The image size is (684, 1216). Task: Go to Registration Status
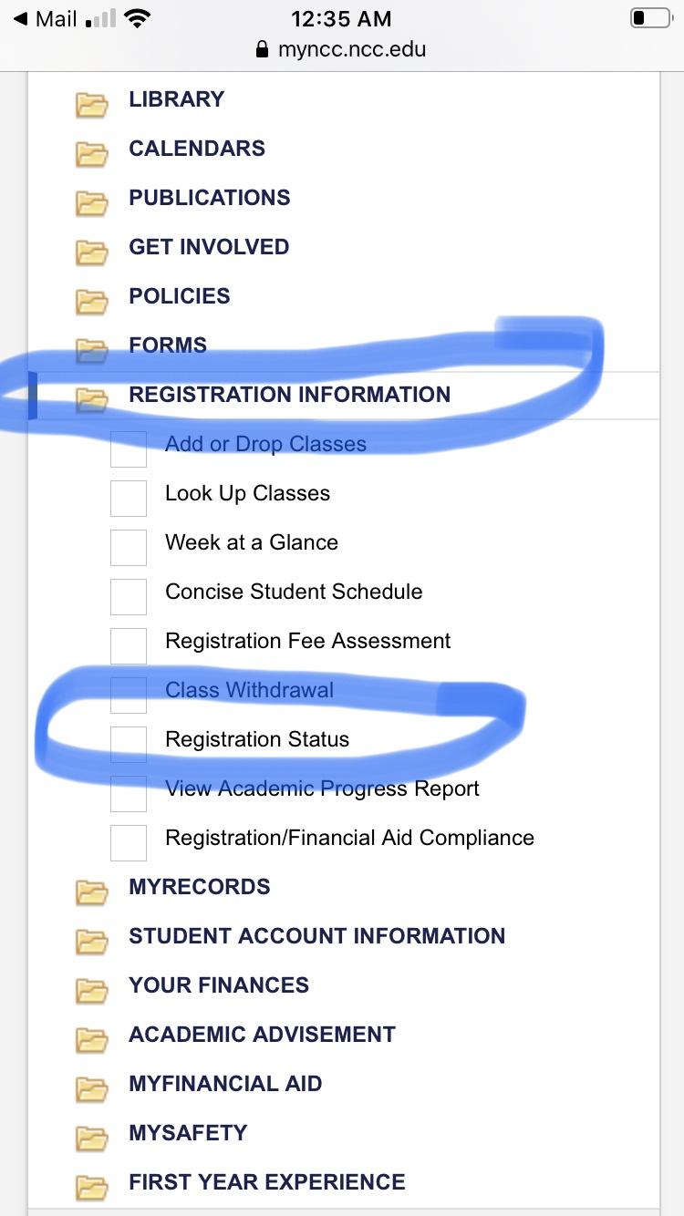click(257, 739)
